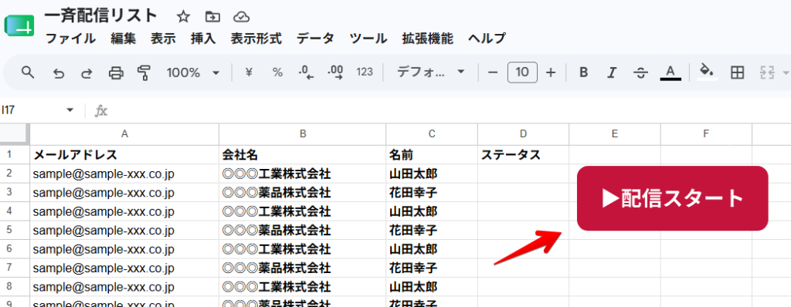The height and width of the screenshot is (307, 791).
Task: Select 花田幸子 in row 7
Action: [x=432, y=268]
